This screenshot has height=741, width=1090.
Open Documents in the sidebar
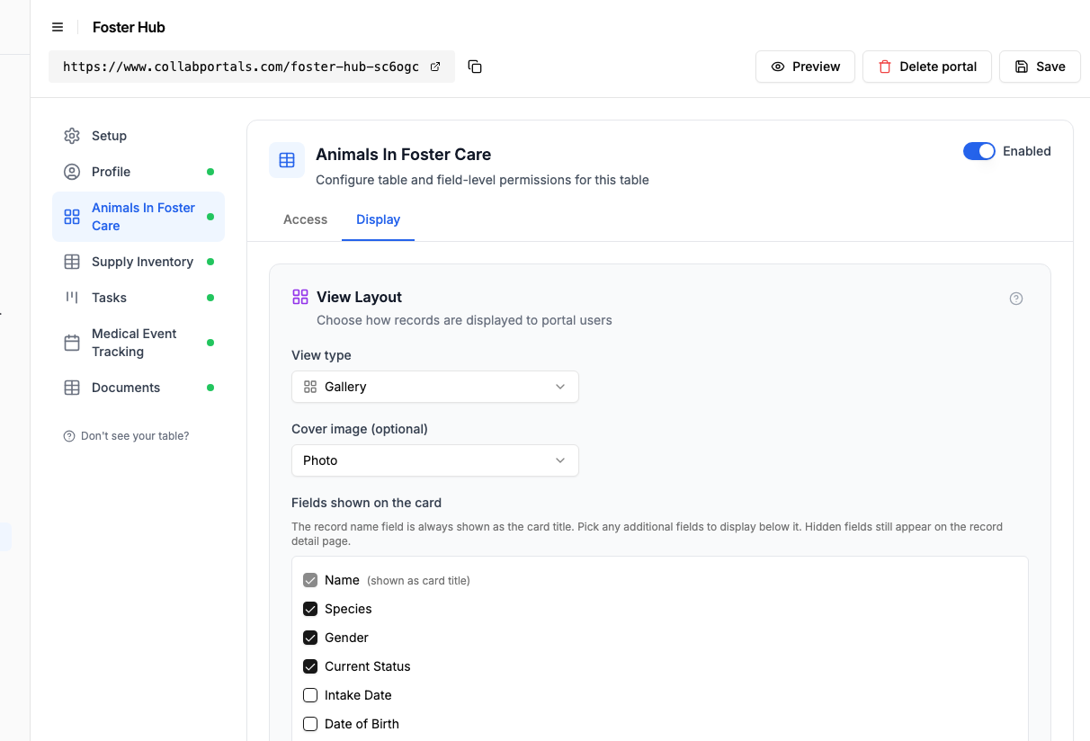138,388
